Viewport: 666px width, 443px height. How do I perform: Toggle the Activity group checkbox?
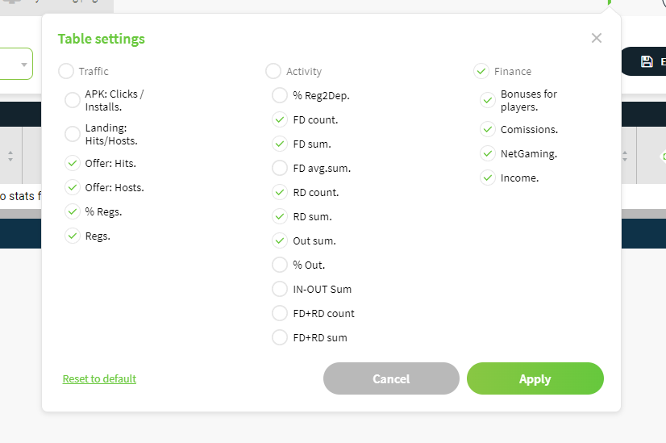coord(273,71)
